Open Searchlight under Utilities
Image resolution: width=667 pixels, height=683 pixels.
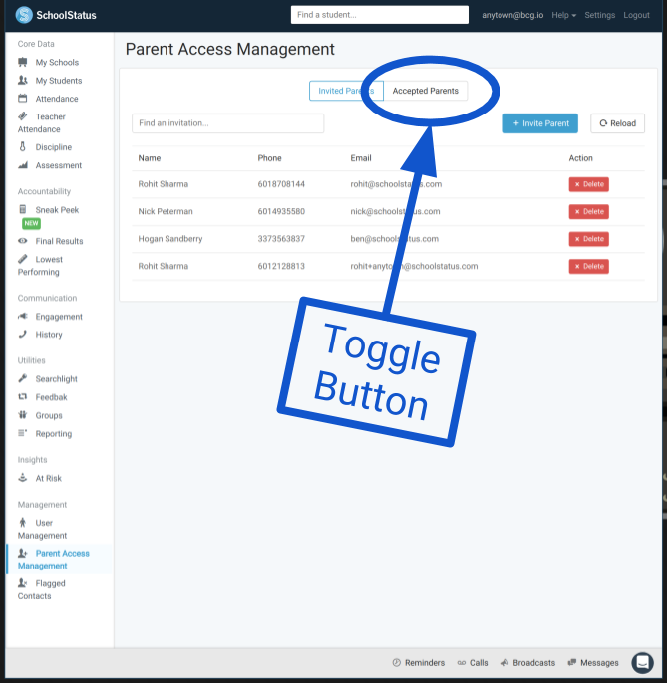tap(56, 379)
